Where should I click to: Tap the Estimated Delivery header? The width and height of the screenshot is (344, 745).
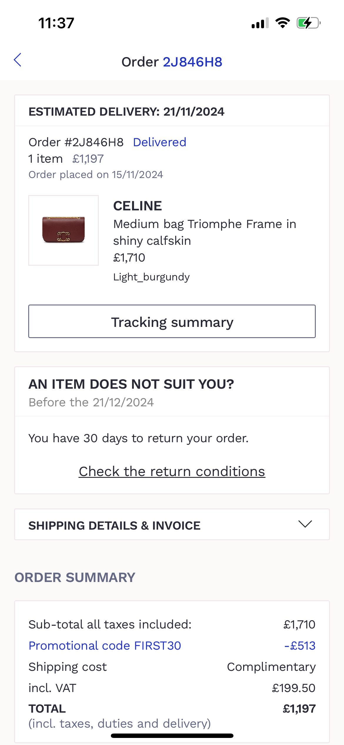tap(126, 112)
